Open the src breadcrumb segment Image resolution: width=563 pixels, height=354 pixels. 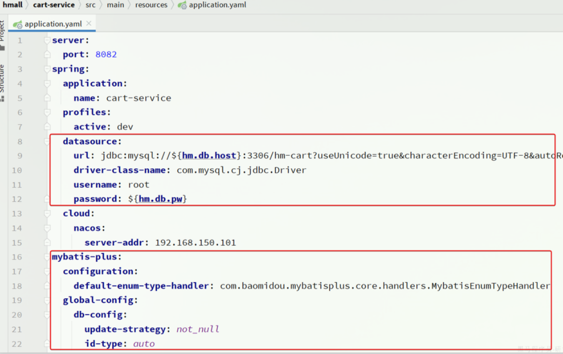90,5
